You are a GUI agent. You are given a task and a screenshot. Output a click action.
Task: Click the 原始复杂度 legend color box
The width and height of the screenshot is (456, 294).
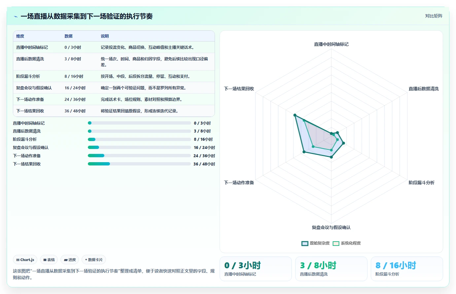pos(305,244)
